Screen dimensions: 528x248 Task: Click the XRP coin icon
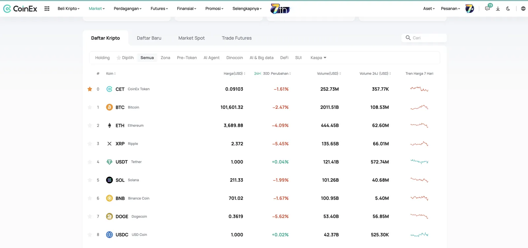(110, 144)
